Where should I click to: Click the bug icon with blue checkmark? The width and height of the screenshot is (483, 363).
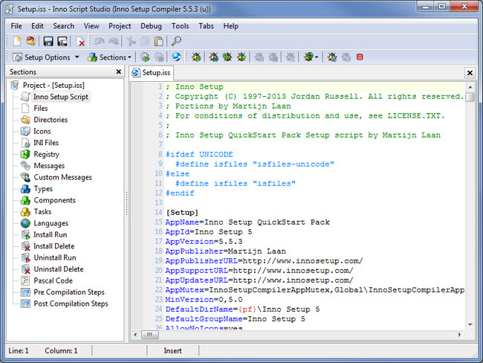(x=331, y=57)
